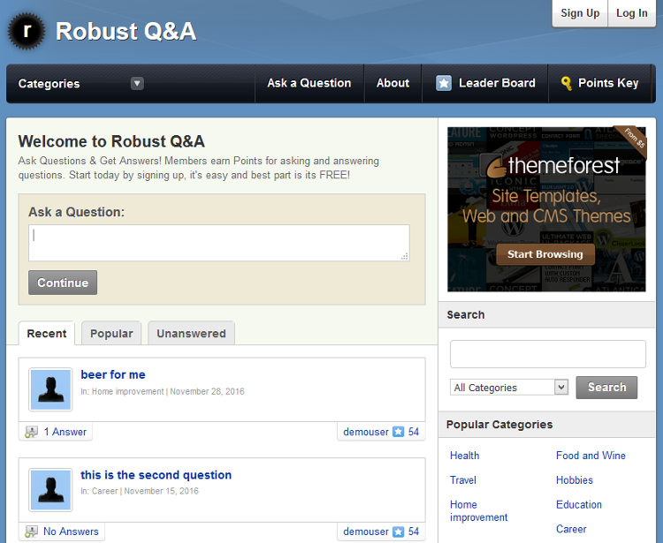Open the All Categories search dropdown
The image size is (663, 543).
click(509, 388)
